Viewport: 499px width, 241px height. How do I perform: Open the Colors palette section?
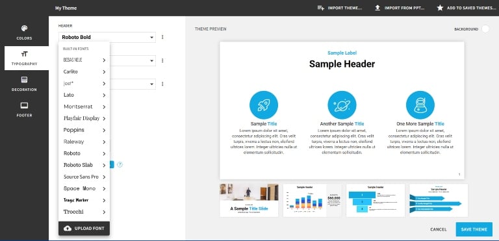point(24,32)
